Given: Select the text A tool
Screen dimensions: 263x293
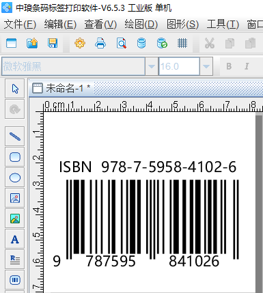Looking at the screenshot, I should point(15,239).
